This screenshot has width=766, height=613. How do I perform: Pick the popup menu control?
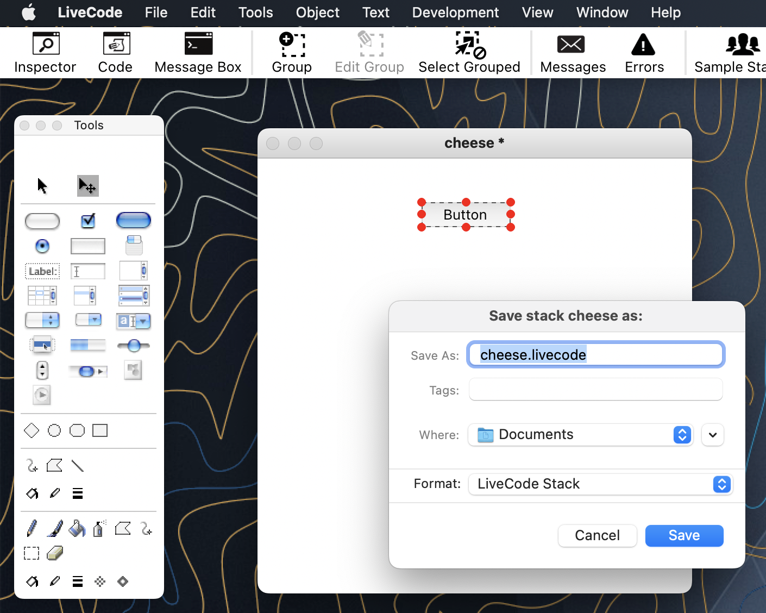(x=42, y=345)
